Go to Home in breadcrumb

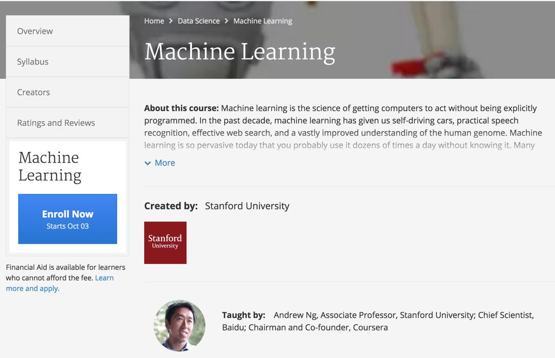154,21
